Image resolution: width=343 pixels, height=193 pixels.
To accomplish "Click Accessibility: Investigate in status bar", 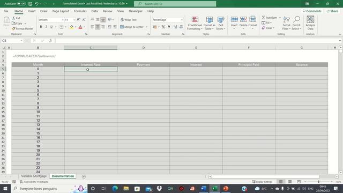I will click(34, 182).
